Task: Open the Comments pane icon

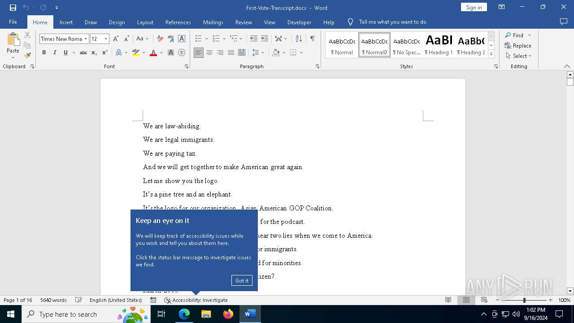Action: pos(564,22)
